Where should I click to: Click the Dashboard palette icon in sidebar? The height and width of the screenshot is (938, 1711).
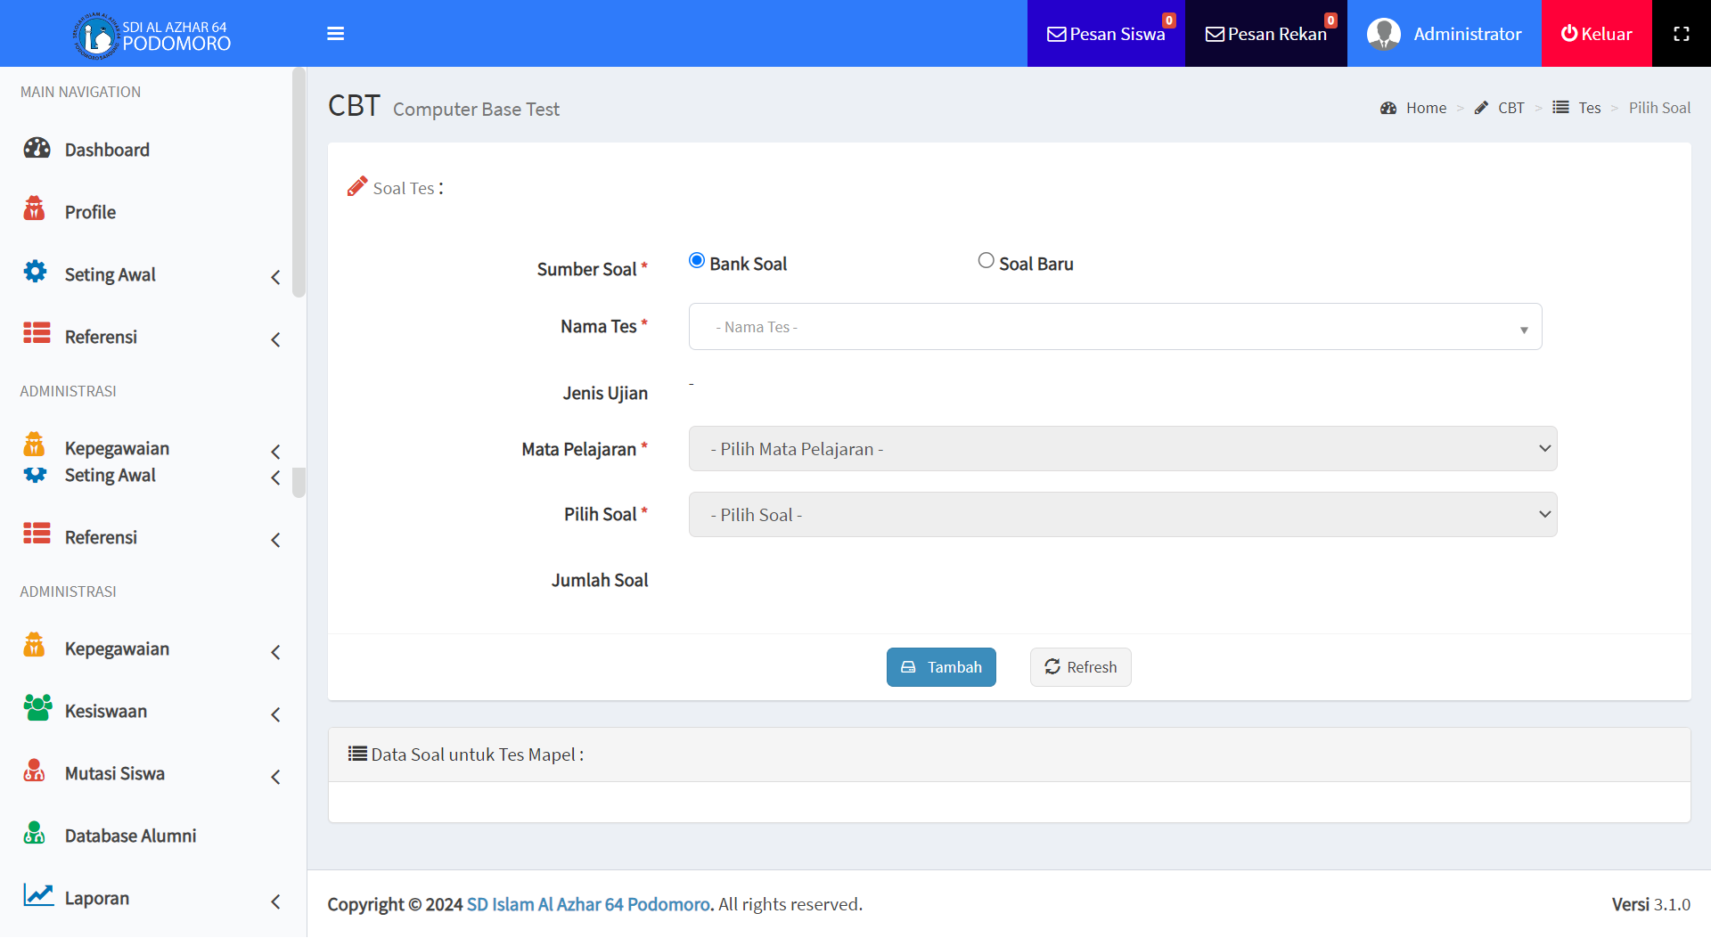pos(37,149)
